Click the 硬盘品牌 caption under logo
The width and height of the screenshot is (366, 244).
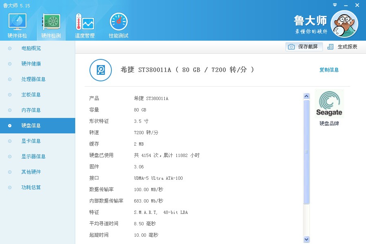pos(329,123)
